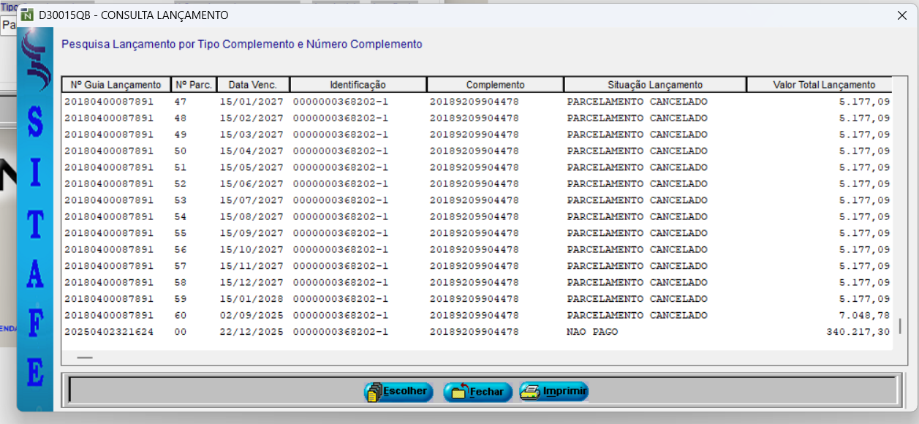Click the Escolher button

point(398,392)
